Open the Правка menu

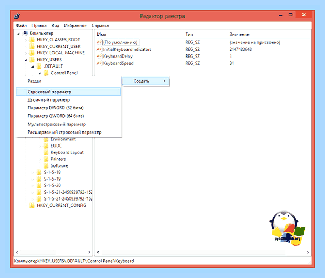pyautogui.click(x=39, y=26)
